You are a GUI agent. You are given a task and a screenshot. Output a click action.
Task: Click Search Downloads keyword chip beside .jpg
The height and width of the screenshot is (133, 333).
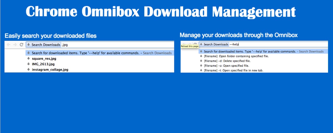click(43, 45)
